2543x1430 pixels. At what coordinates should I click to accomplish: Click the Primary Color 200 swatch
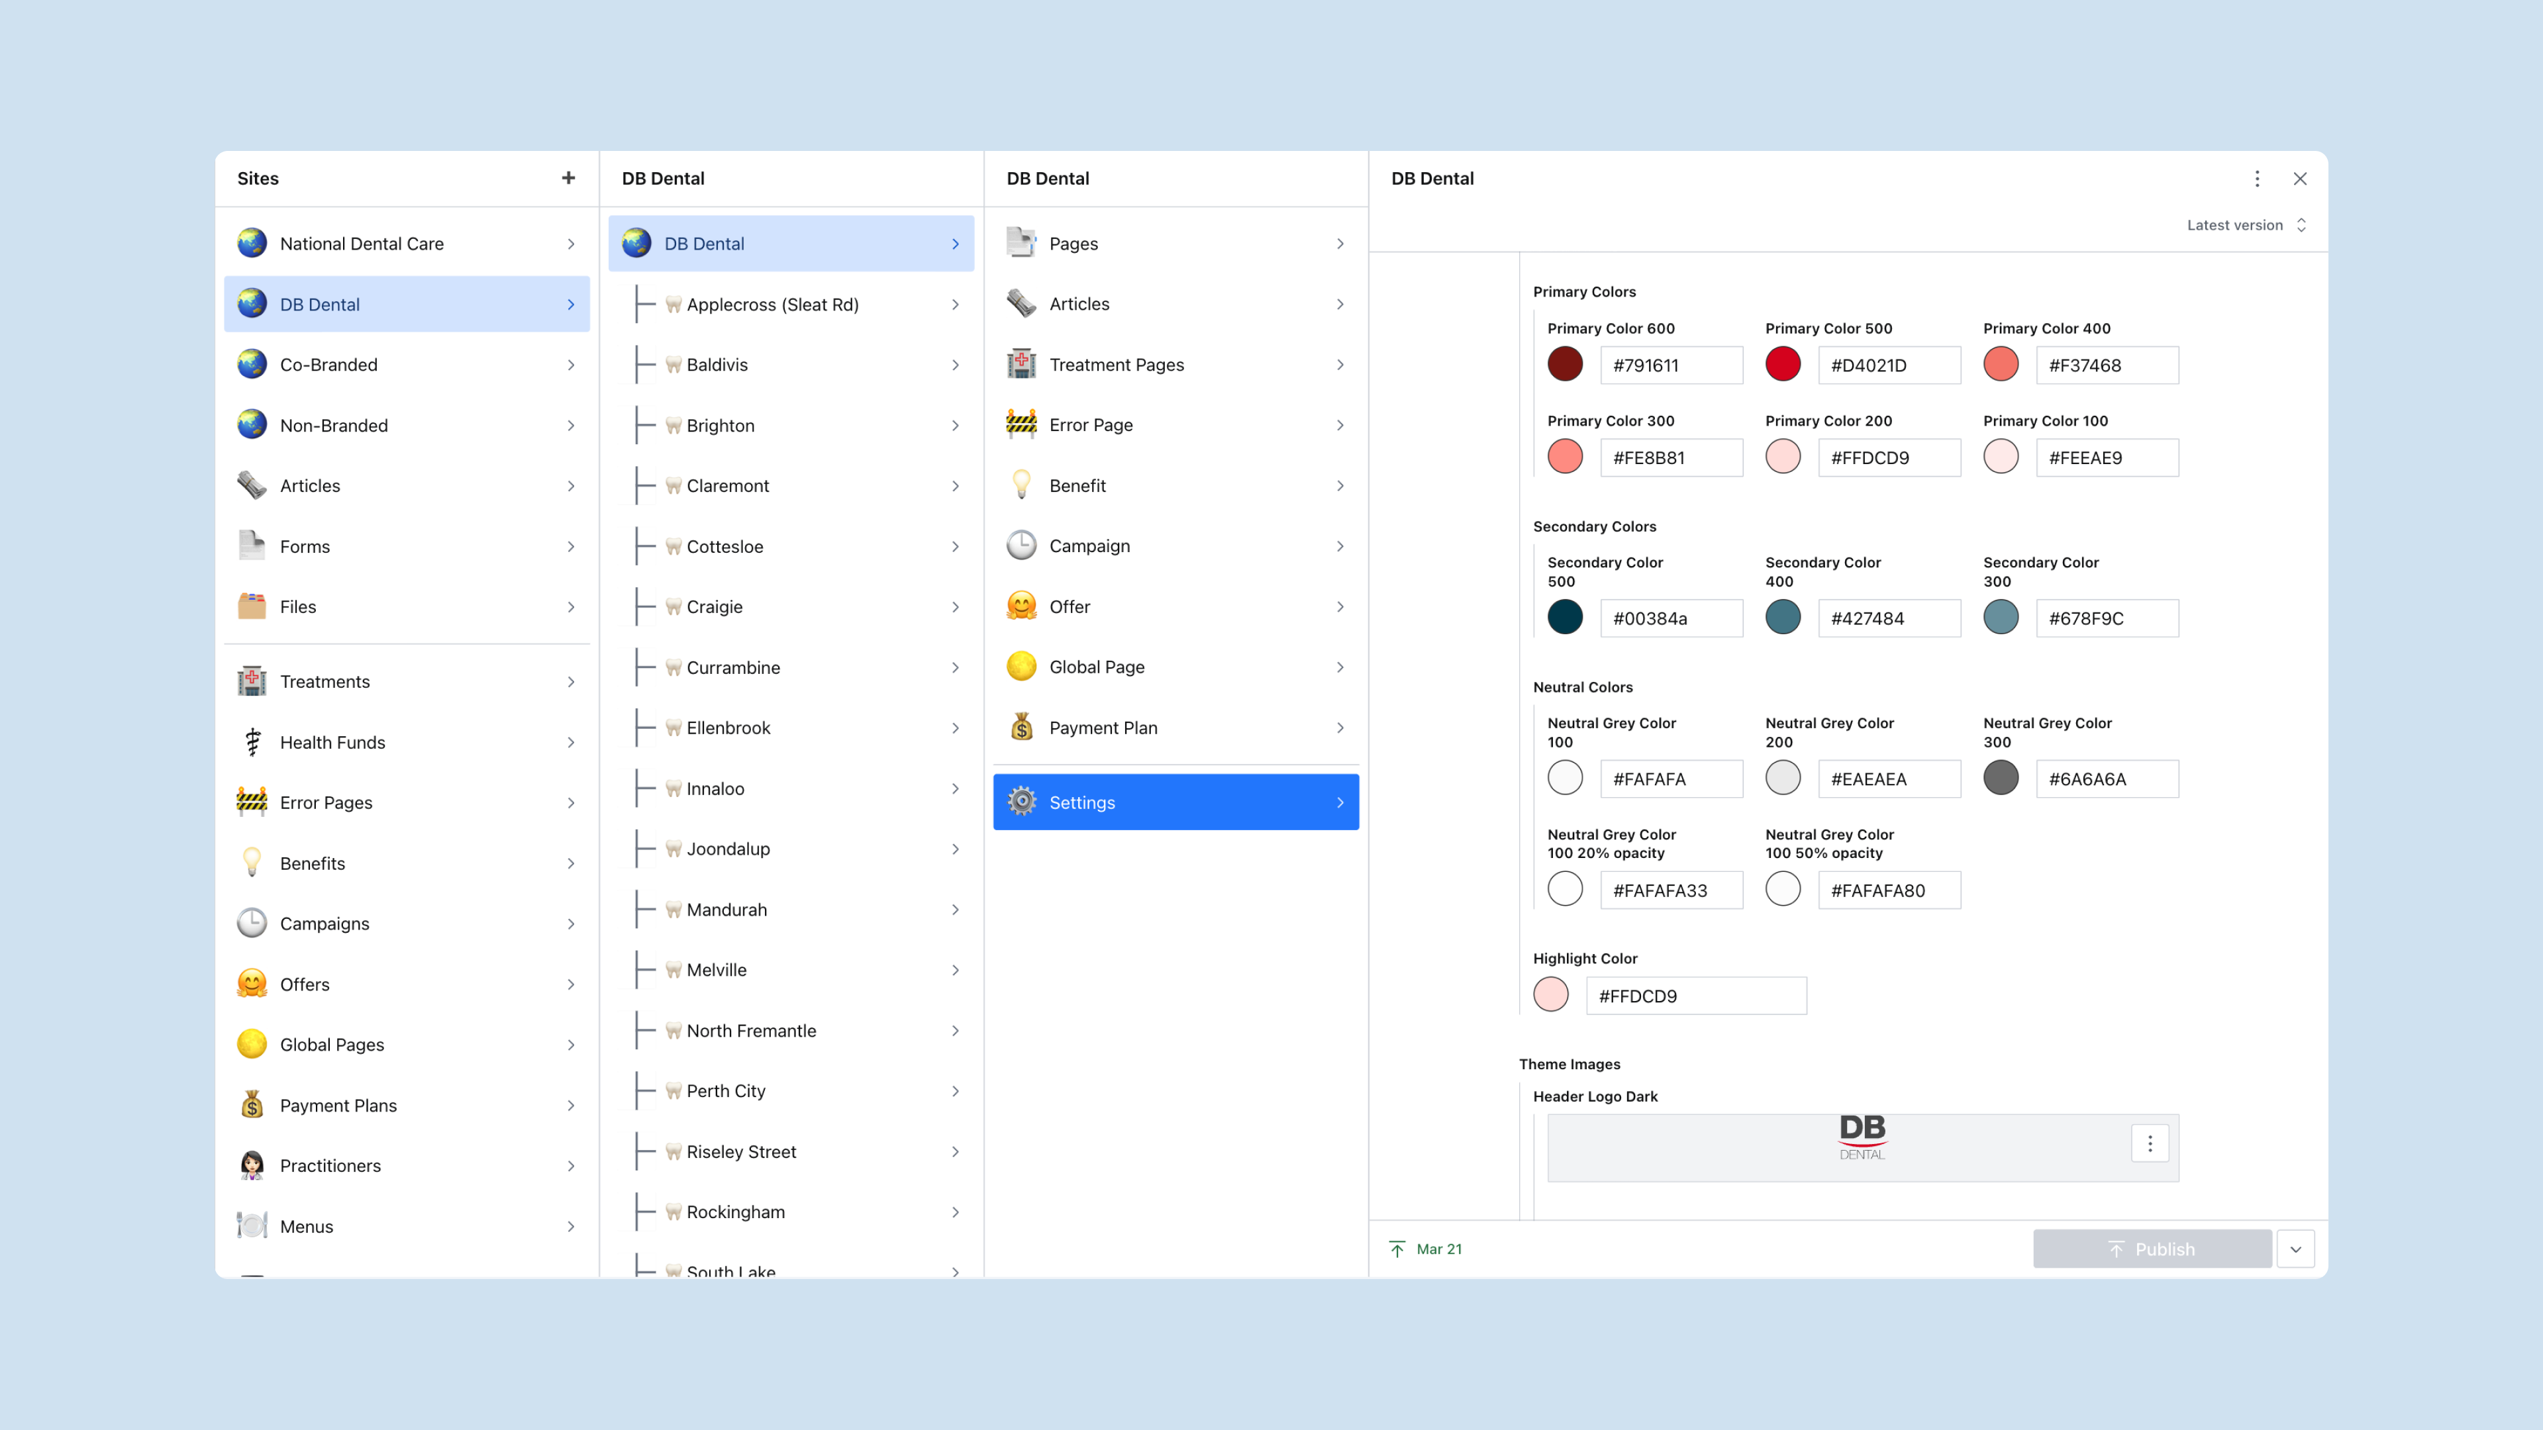pos(1783,457)
